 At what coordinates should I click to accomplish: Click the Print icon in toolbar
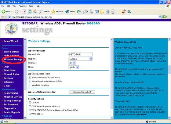[92, 11]
